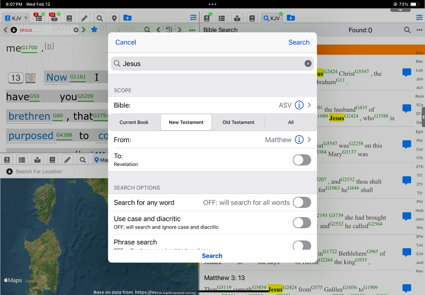Open the KJV version dropdown tab
The width and height of the screenshot is (425, 295).
(x=16, y=18)
